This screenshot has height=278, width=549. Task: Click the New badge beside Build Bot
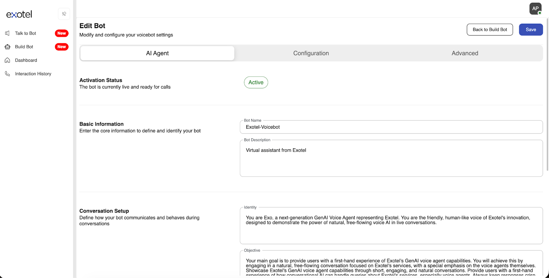[62, 47]
